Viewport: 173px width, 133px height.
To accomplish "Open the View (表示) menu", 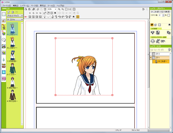I will (x=43, y=5).
